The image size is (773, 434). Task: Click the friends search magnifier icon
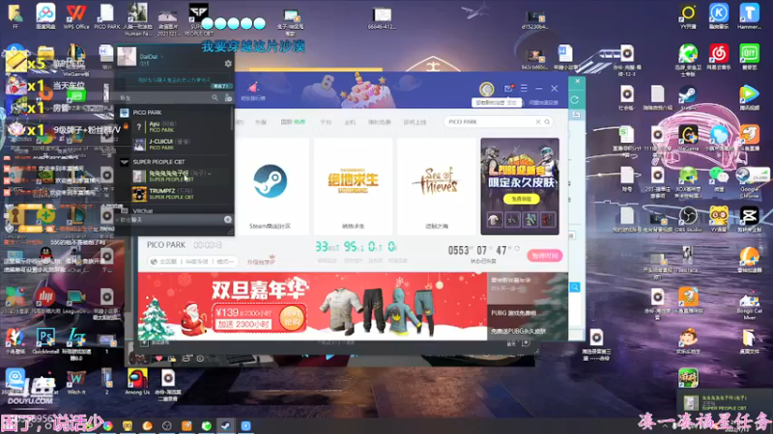[x=215, y=98]
